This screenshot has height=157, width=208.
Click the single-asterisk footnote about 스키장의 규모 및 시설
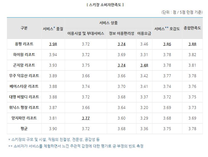[54, 140]
